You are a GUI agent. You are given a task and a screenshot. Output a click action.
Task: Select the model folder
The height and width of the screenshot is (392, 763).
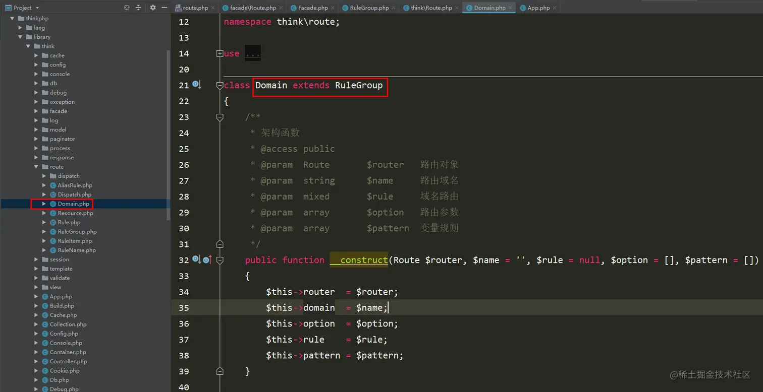(x=58, y=129)
